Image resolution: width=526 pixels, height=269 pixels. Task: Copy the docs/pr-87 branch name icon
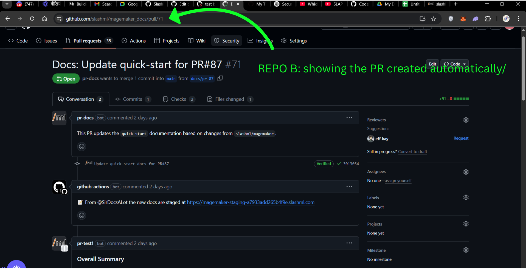220,78
